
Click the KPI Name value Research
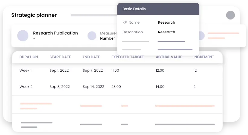click(167, 22)
